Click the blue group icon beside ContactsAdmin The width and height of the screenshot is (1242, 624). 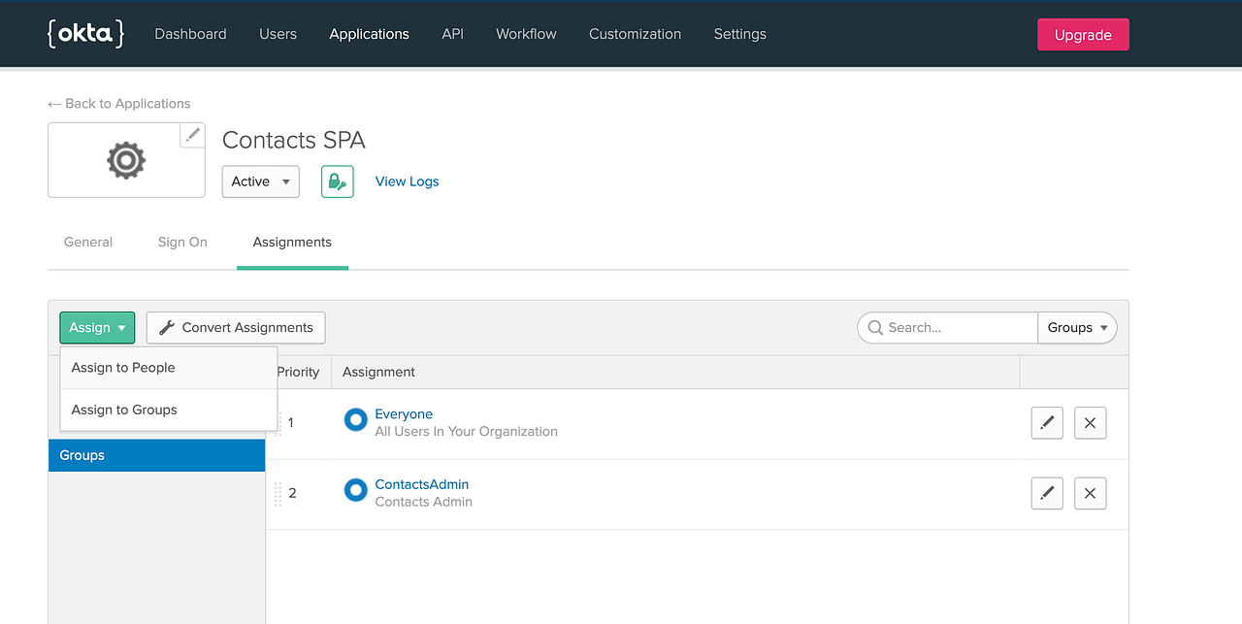click(x=355, y=490)
